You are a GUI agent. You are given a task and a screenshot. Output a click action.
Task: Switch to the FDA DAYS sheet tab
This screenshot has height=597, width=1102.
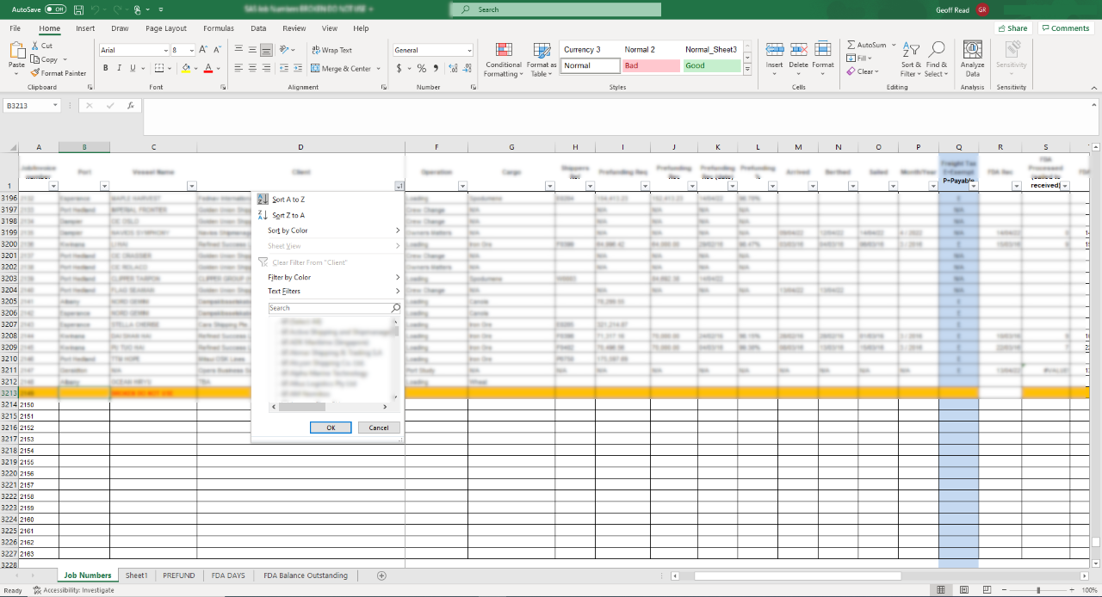(229, 575)
